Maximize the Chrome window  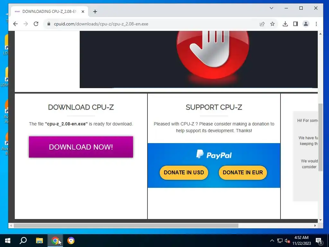301,8
